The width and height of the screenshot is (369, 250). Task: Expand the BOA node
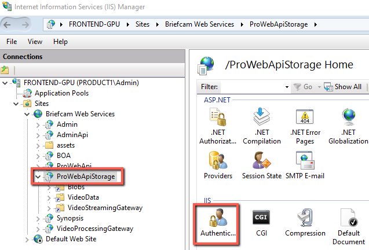pyautogui.click(x=38, y=156)
